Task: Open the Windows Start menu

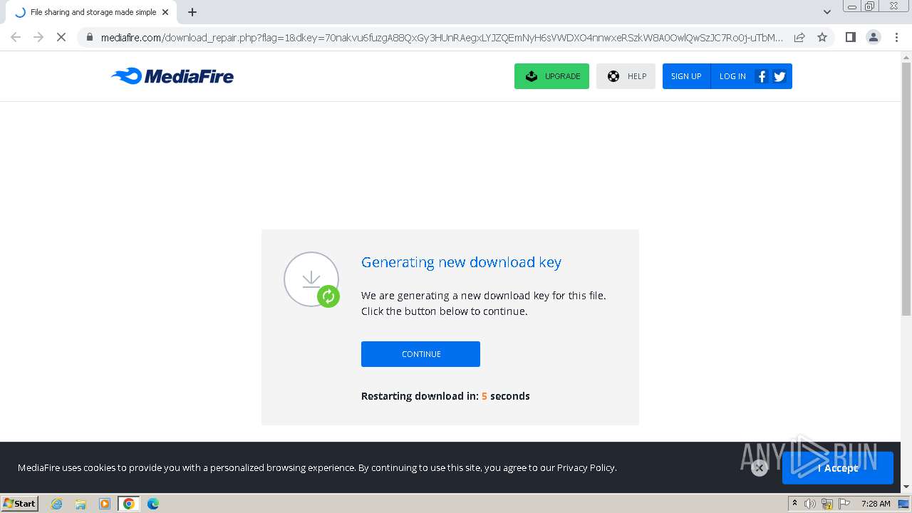Action: pos(20,503)
